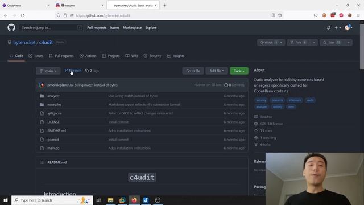
Task: Open the main.go file
Action: click(x=53, y=148)
